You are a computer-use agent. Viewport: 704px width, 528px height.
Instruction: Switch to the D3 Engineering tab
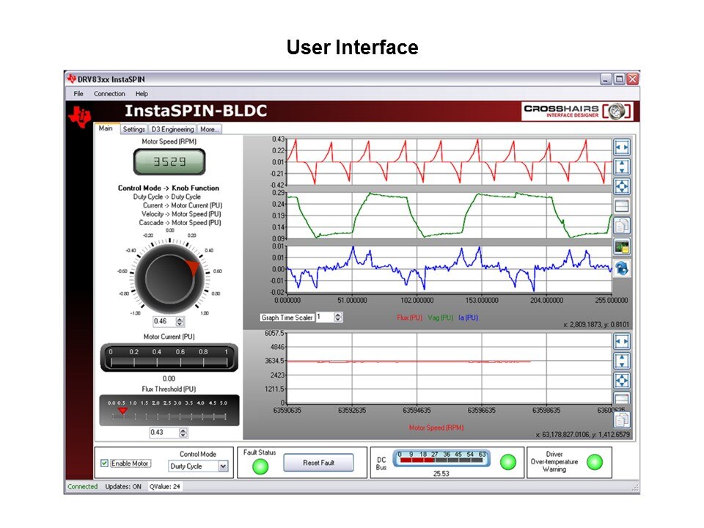click(172, 129)
